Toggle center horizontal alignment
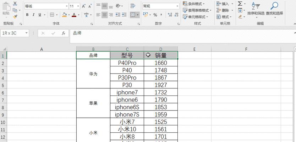The height and width of the screenshot is (142, 296). (105, 15)
